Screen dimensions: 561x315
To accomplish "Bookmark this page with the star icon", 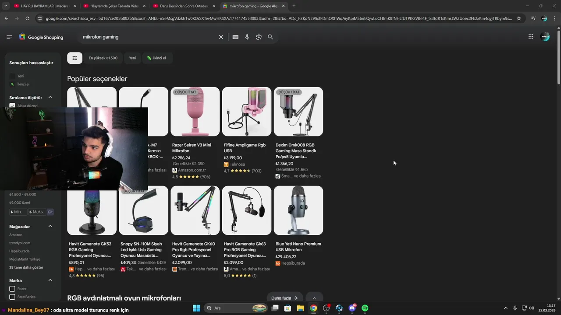I will [x=519, y=18].
